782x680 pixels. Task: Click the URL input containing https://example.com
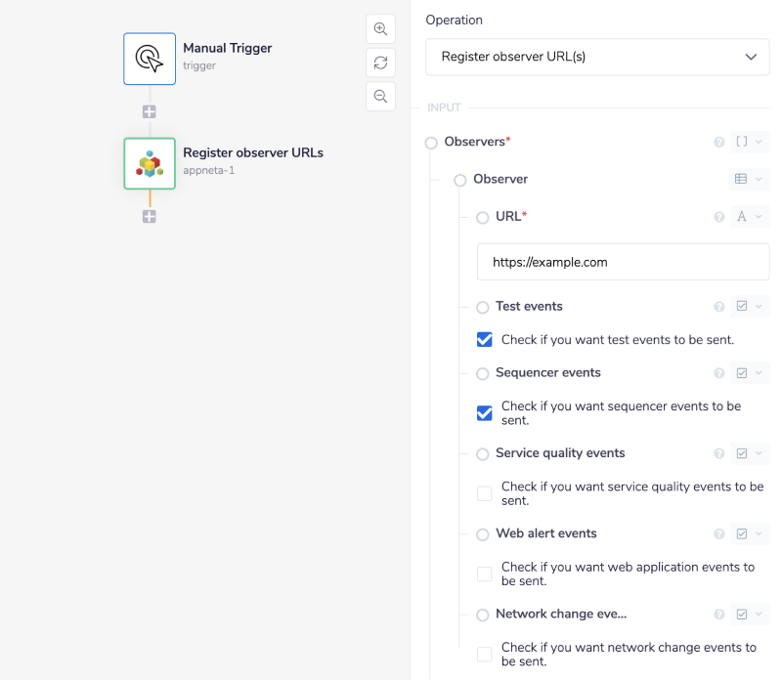point(623,262)
